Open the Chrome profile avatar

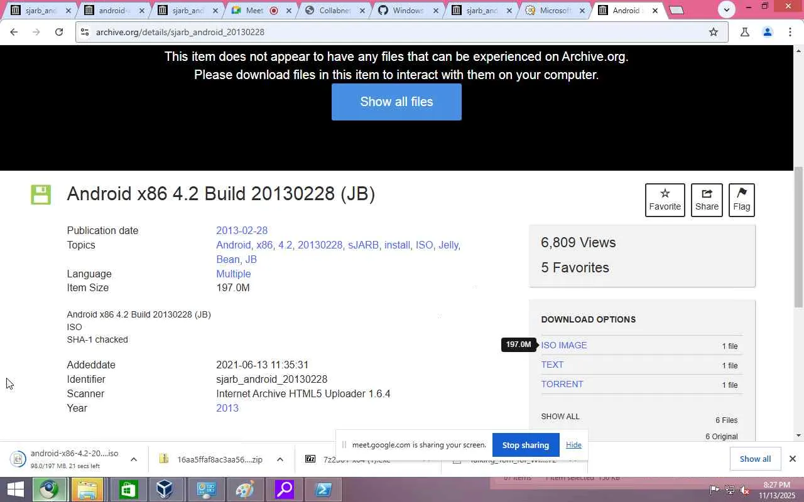768,32
